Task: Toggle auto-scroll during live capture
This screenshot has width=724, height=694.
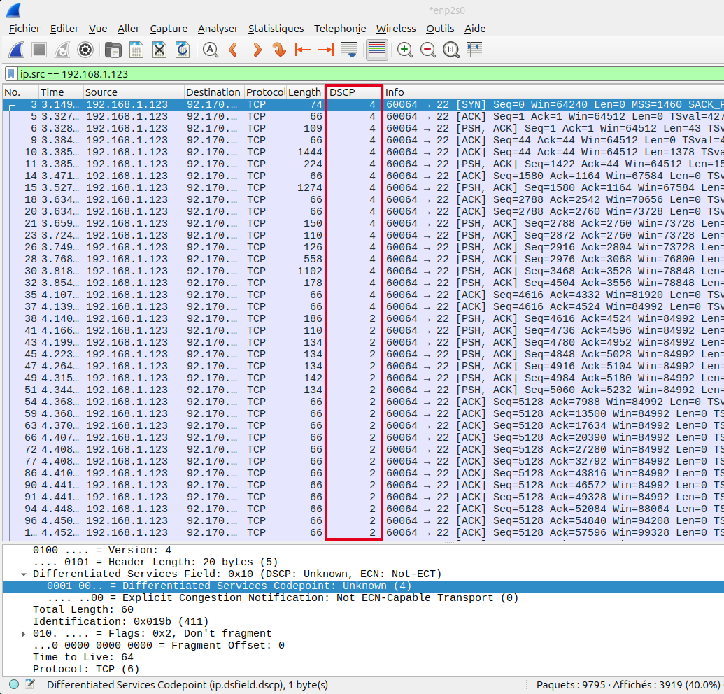Action: (x=349, y=50)
